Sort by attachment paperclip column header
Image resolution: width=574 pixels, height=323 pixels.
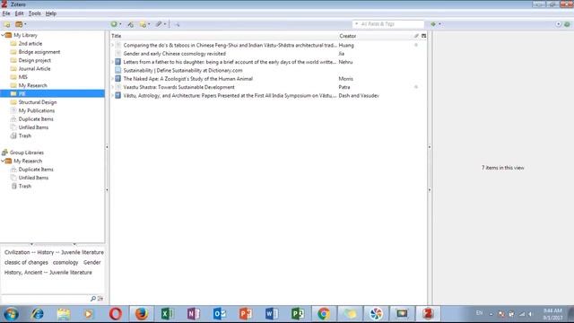click(x=416, y=36)
